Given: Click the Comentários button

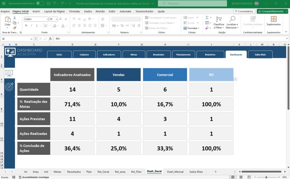Looking at the screenshot, I should pos(244,11).
